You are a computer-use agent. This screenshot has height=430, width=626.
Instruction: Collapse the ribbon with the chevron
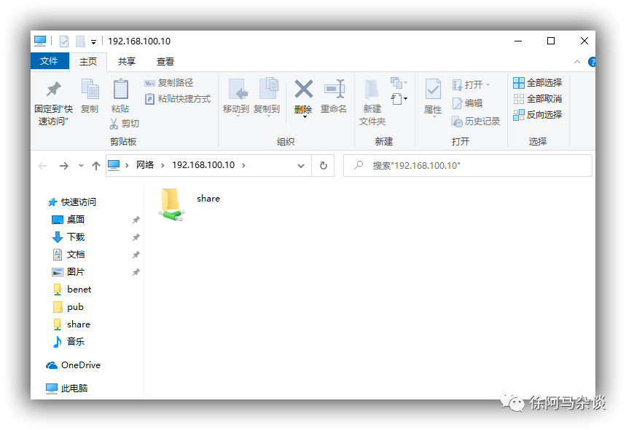[577, 62]
